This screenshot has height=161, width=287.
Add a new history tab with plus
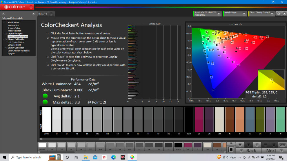pyautogui.click(x=51, y=14)
